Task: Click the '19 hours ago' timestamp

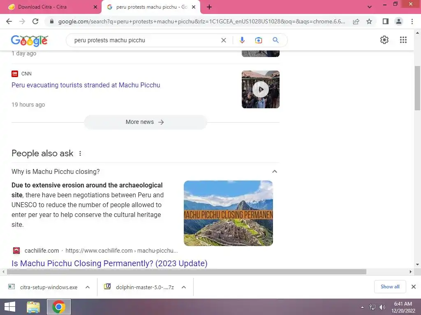Action: pos(28,105)
